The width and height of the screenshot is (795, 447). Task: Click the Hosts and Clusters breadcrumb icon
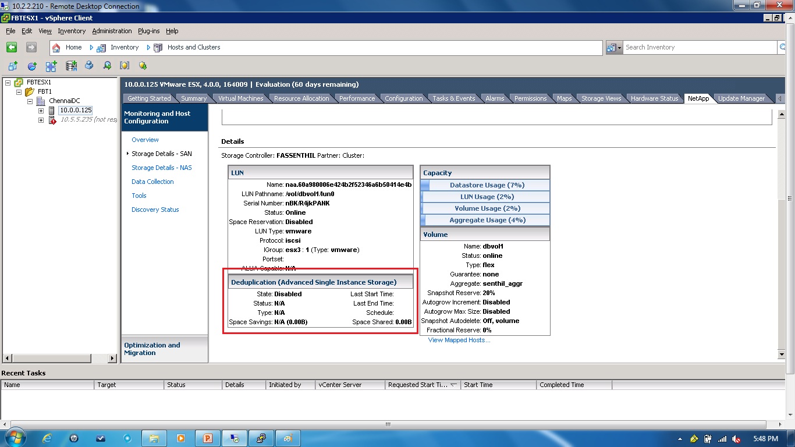tap(157, 47)
